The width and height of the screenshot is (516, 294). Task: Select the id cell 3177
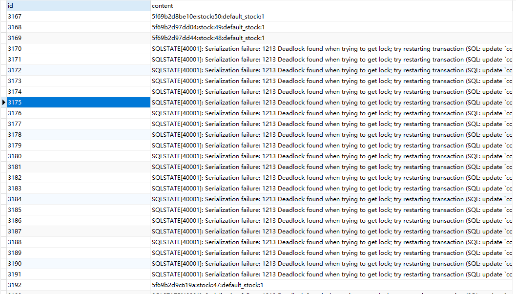click(x=78, y=124)
